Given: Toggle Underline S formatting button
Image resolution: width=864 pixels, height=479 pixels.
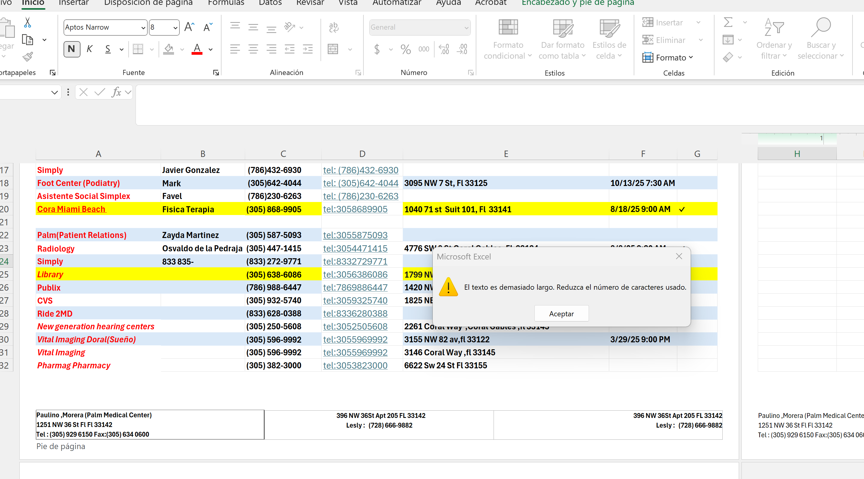Looking at the screenshot, I should point(108,49).
